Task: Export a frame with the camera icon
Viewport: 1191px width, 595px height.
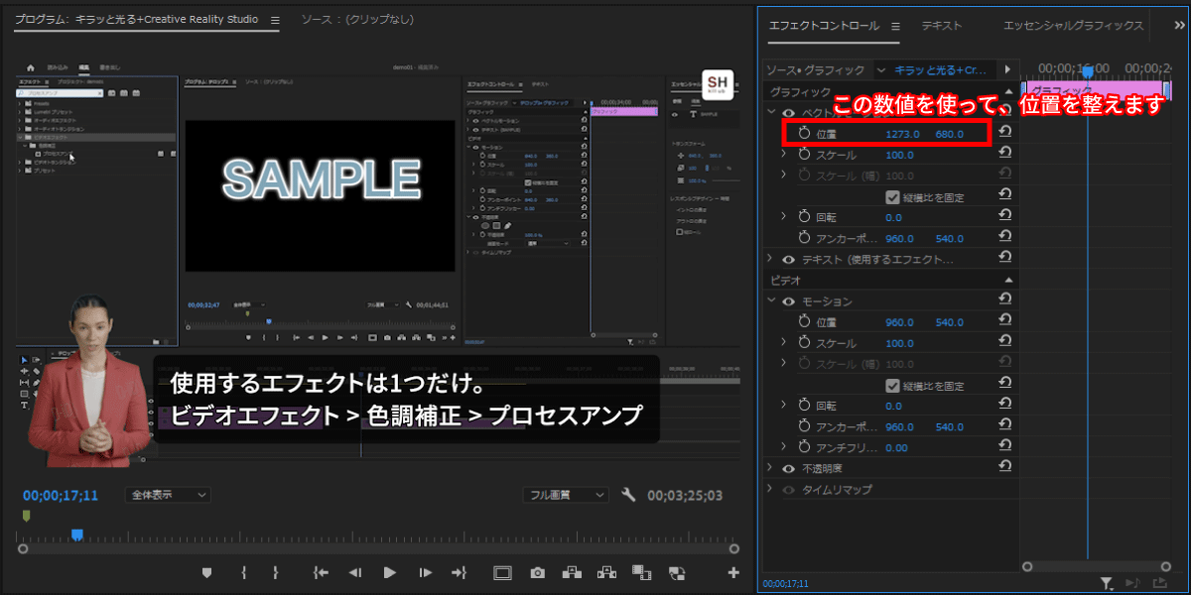Action: (537, 572)
